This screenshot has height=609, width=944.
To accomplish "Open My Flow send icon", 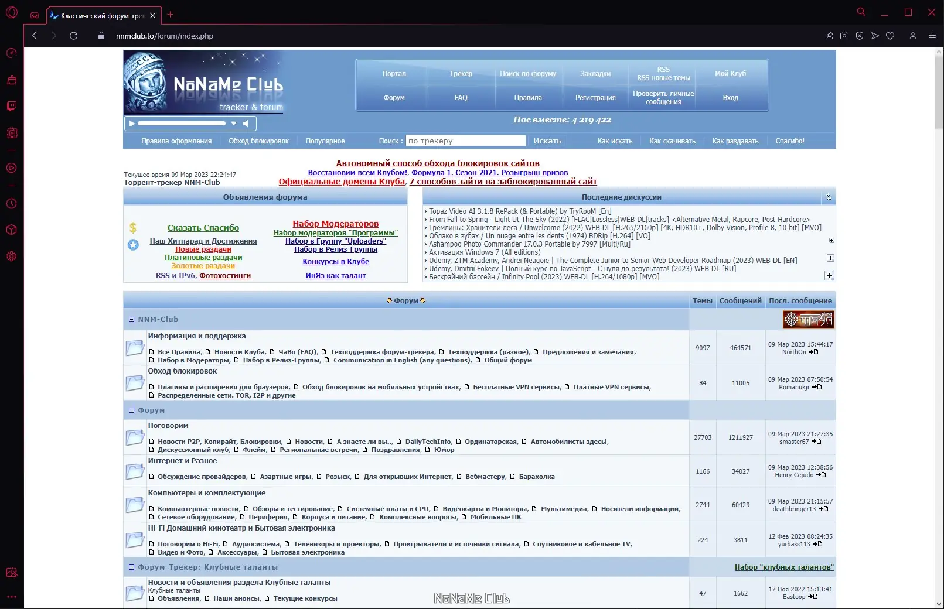I will tap(875, 36).
